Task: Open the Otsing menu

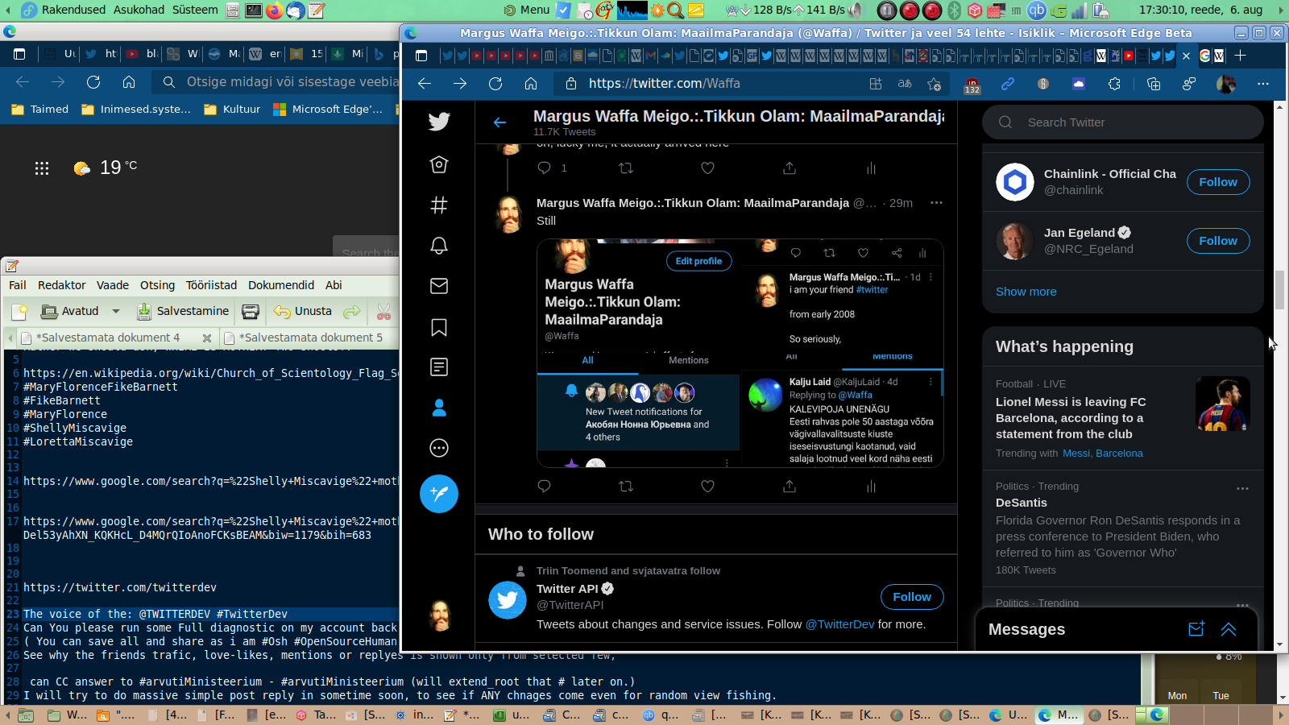Action: 157,285
